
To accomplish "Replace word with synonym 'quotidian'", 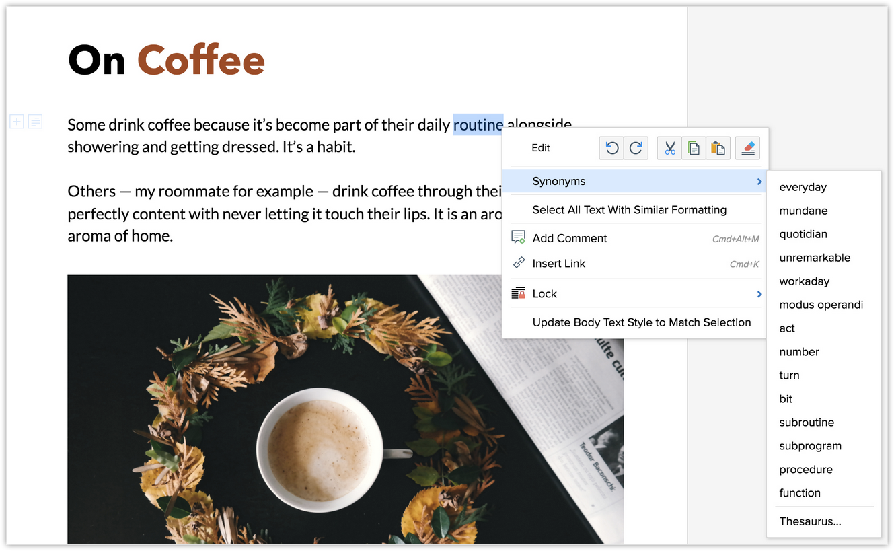I will pyautogui.click(x=803, y=234).
